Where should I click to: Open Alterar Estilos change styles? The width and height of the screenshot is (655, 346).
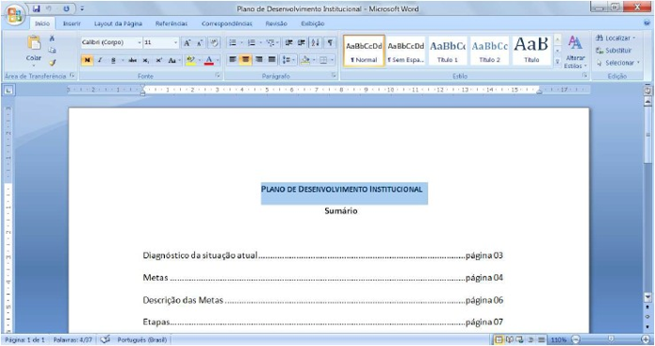point(575,52)
